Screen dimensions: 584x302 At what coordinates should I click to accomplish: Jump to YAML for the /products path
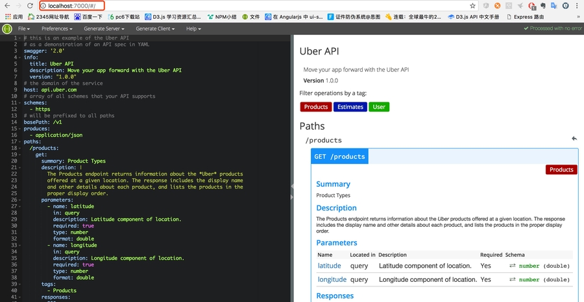[x=574, y=139]
